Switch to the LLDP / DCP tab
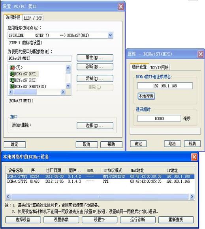 (33, 18)
